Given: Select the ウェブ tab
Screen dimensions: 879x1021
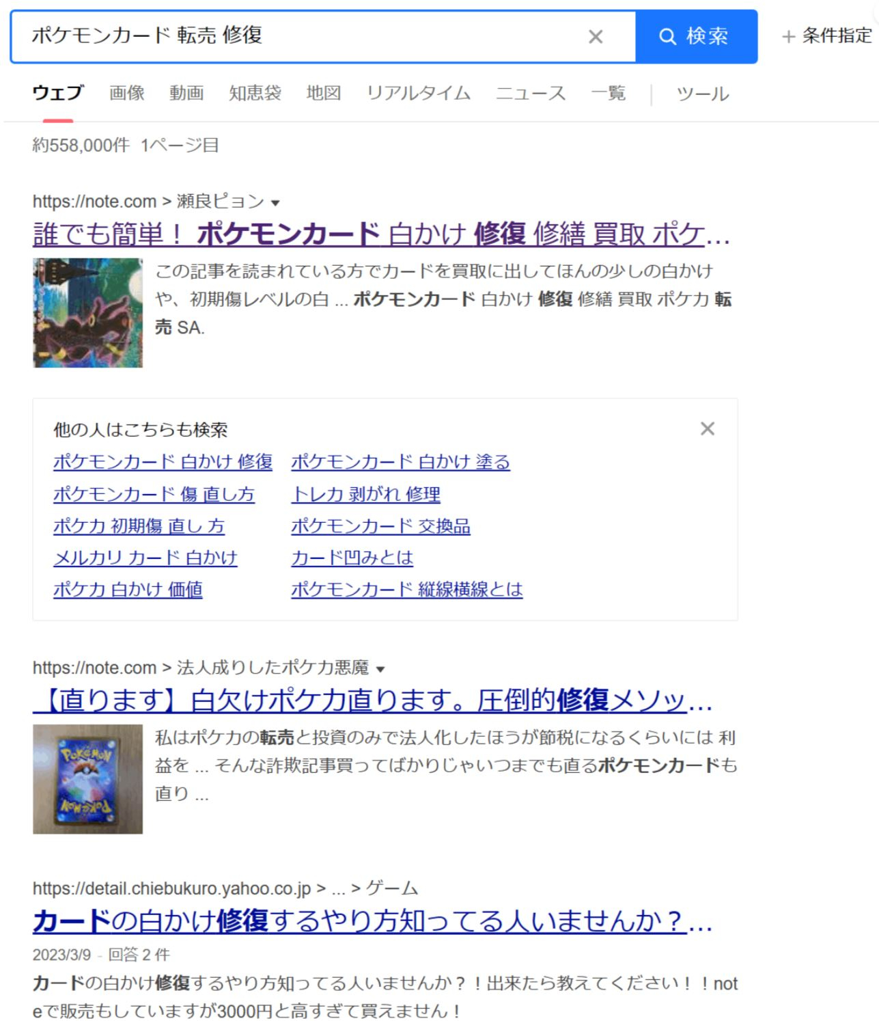Looking at the screenshot, I should point(58,93).
